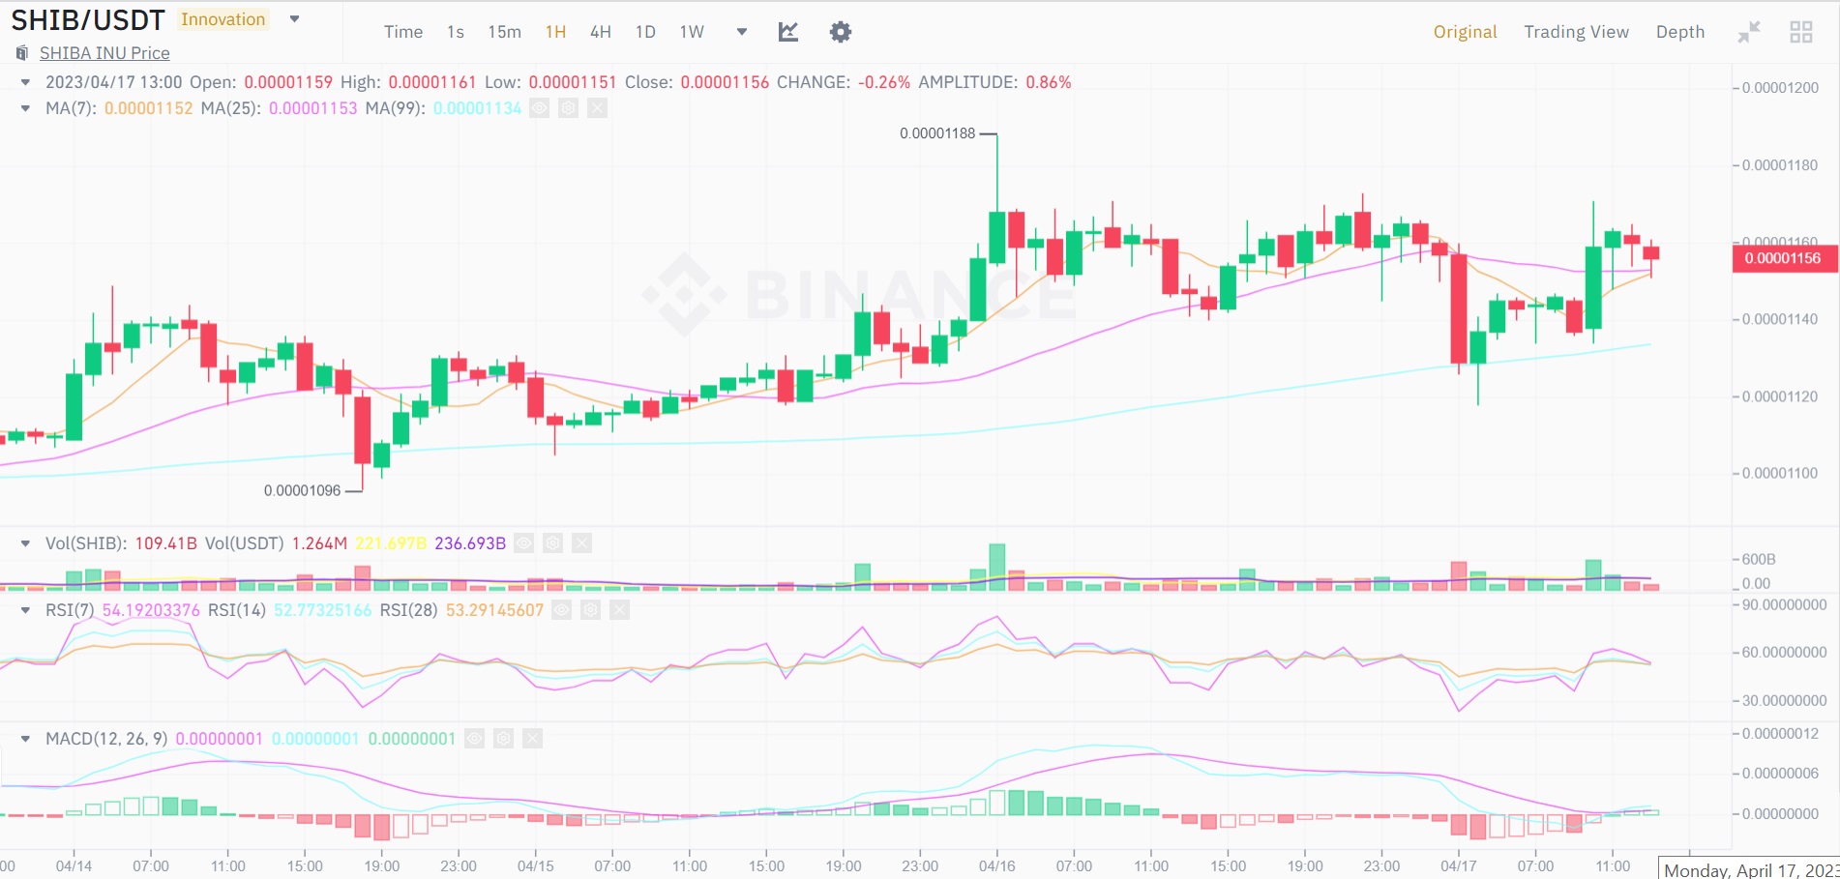Viewport: 1840px width, 879px height.
Task: Open chart settings gear in top toolbar
Action: (x=841, y=32)
